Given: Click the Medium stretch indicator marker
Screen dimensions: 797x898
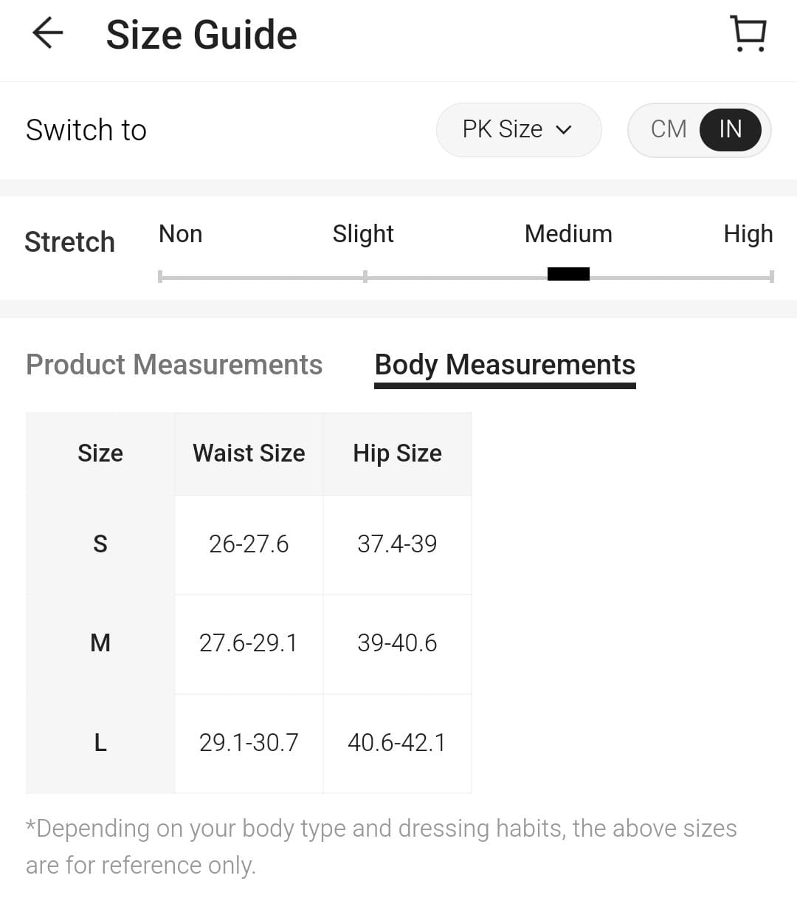Looking at the screenshot, I should tap(568, 275).
